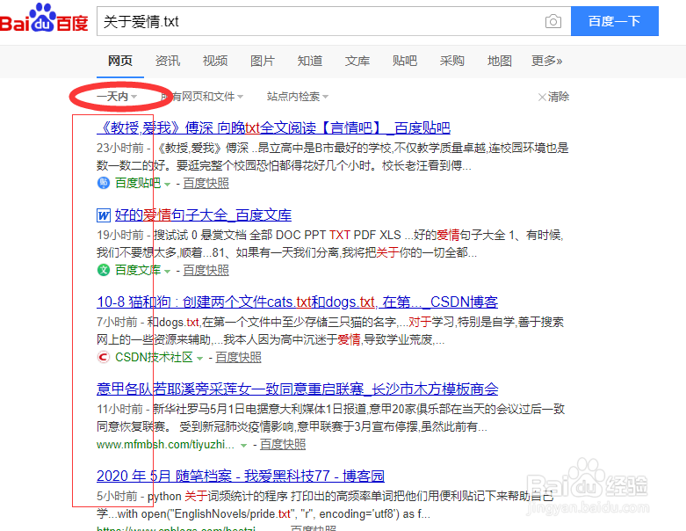Open the 一天内 time filter dropdown
This screenshot has width=686, height=531.
(117, 97)
